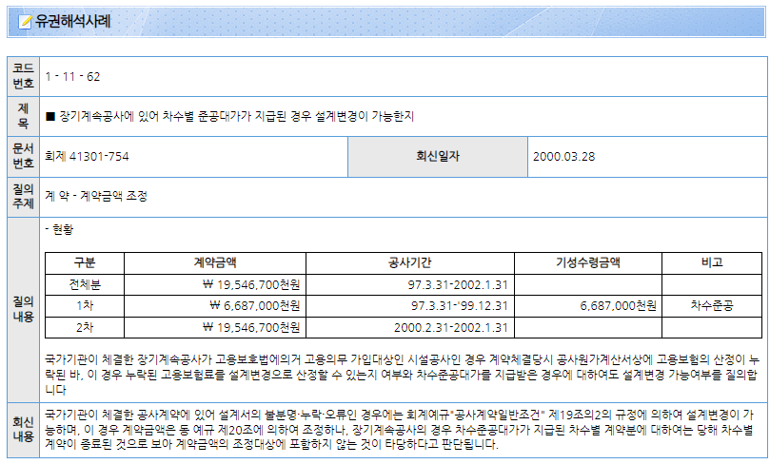
Task: Select the 전체분 row cell
Action: pos(85,284)
